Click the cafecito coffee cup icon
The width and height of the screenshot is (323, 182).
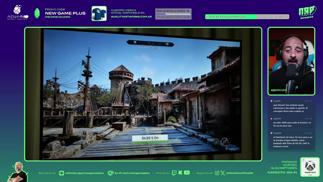[x=61, y=173]
